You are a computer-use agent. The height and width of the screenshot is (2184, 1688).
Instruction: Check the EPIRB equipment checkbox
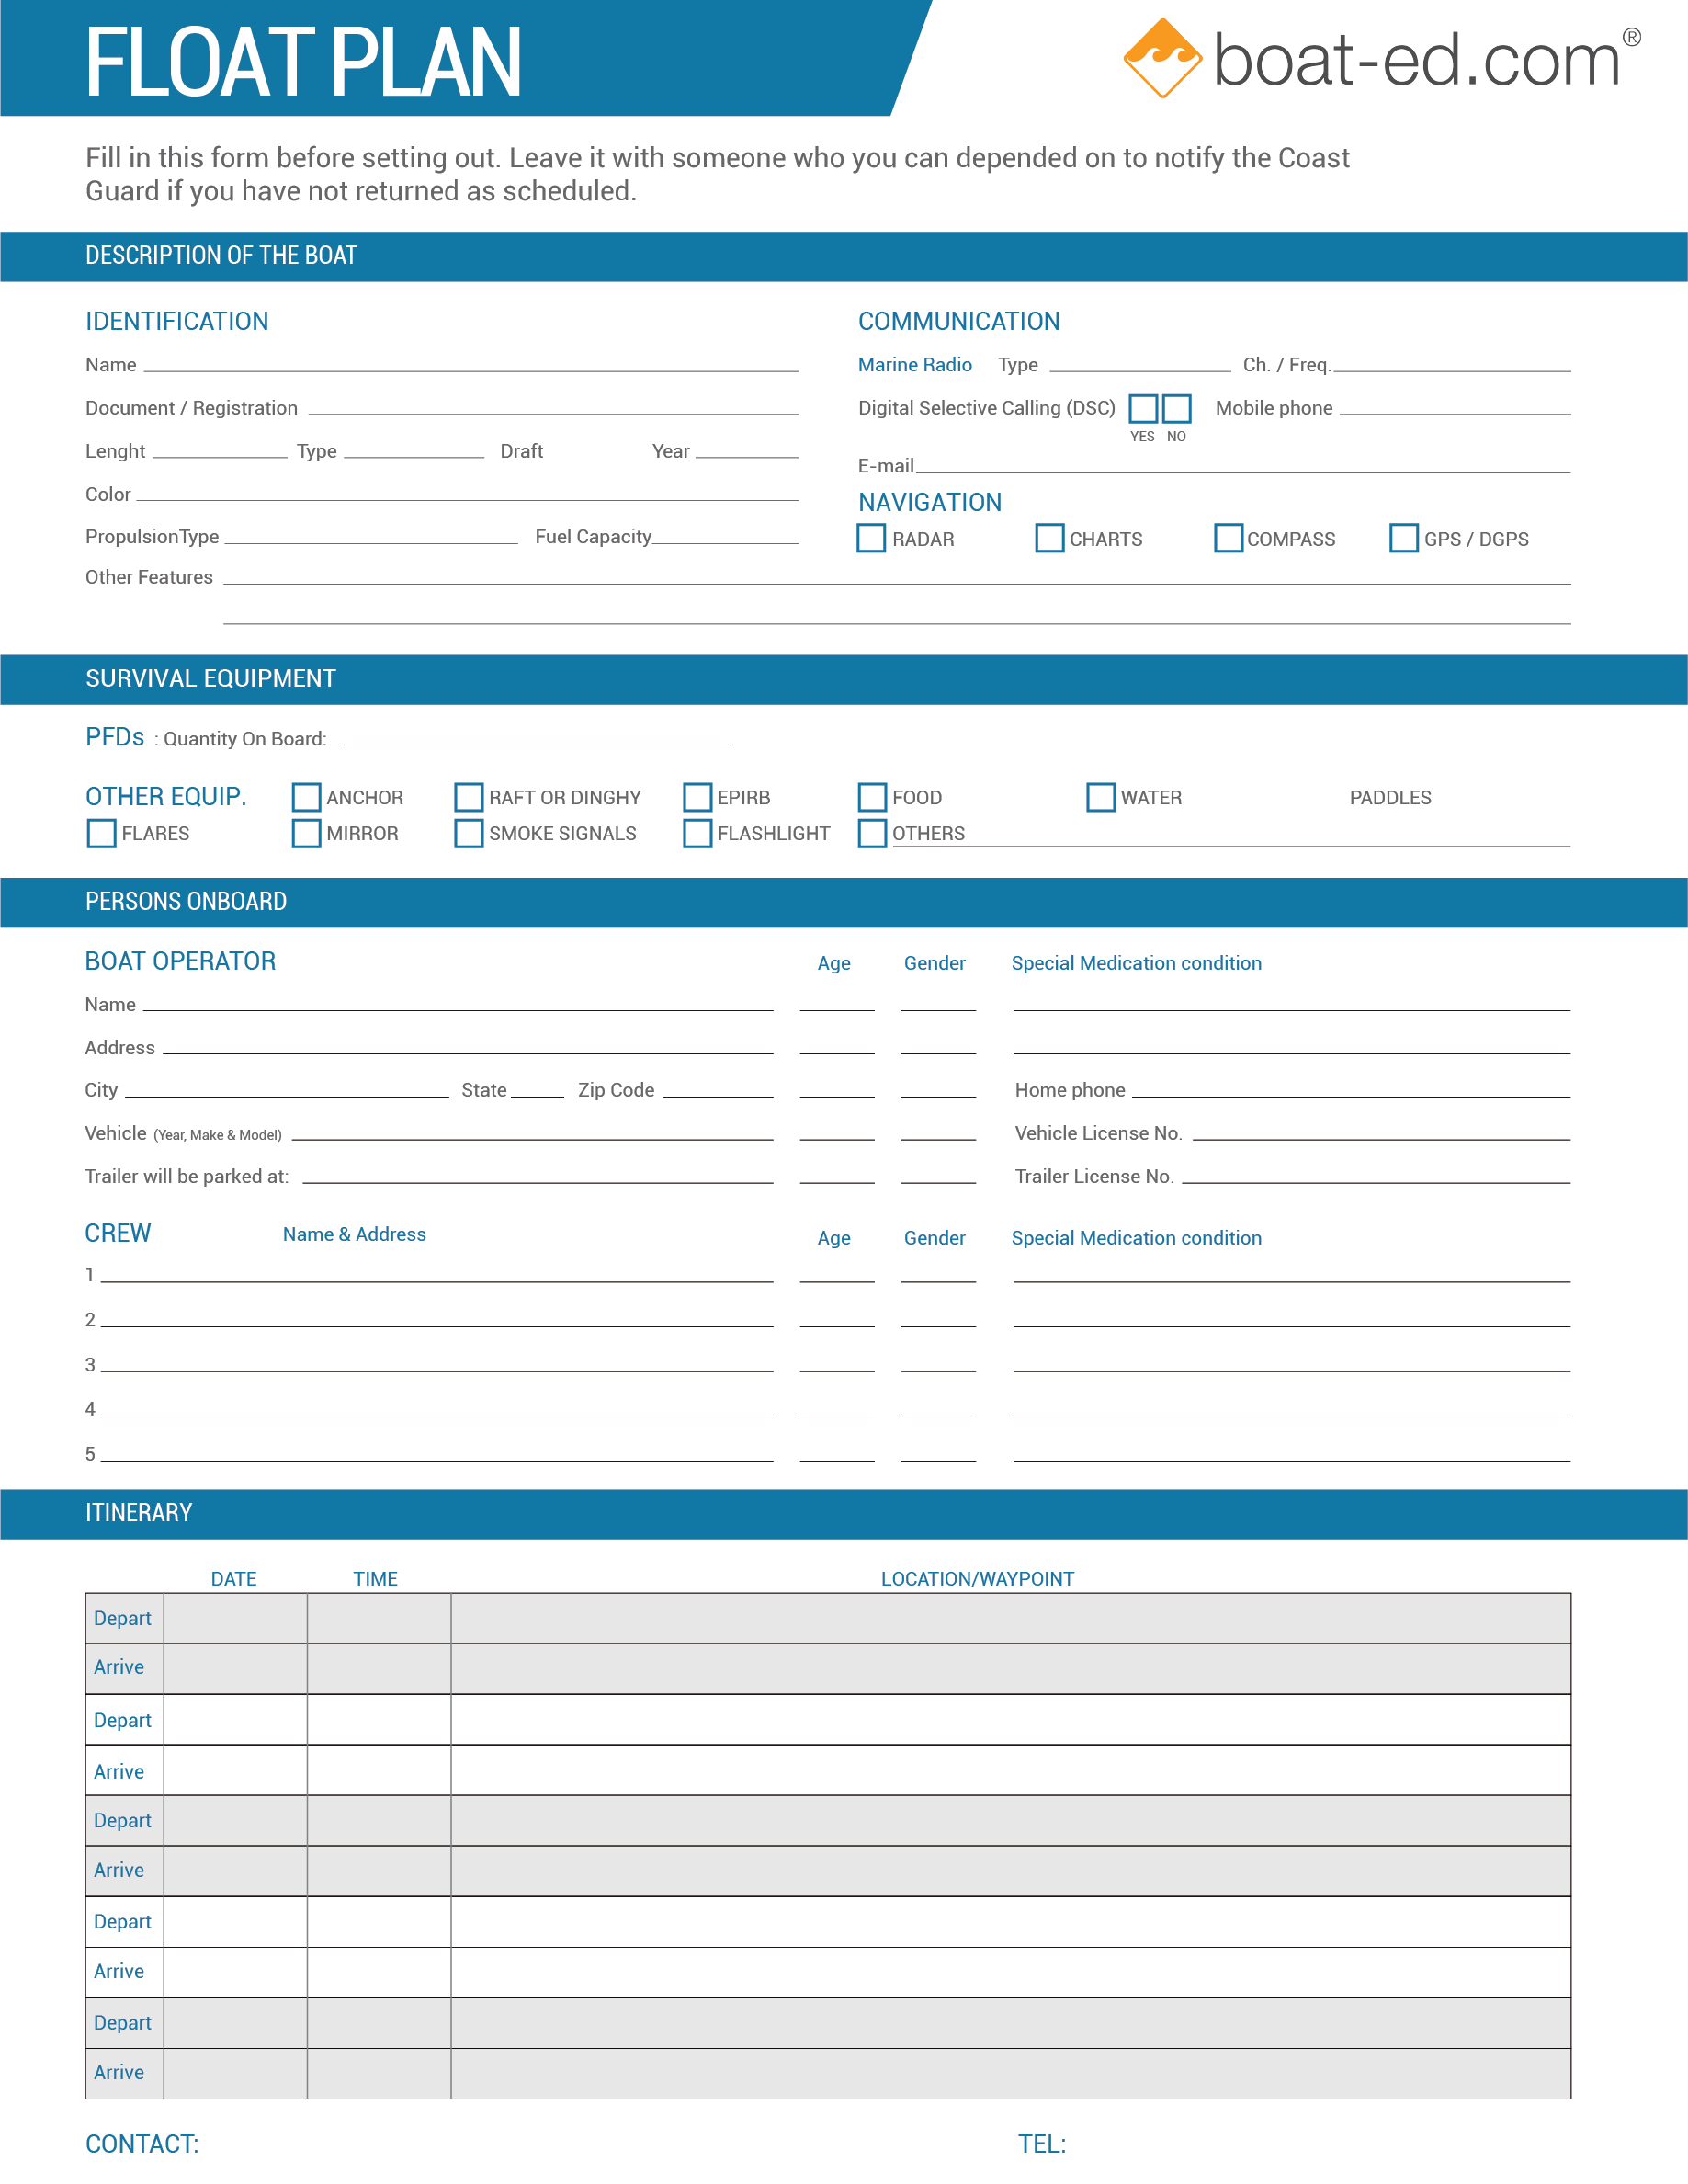tap(697, 797)
